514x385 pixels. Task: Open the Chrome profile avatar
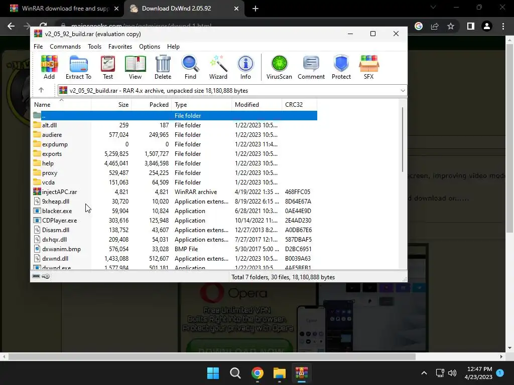click(487, 26)
